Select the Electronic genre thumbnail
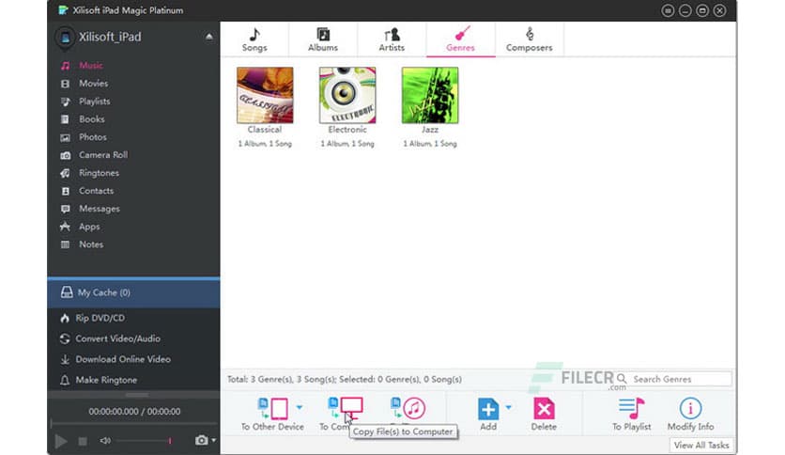The width and height of the screenshot is (785, 455). (x=347, y=95)
